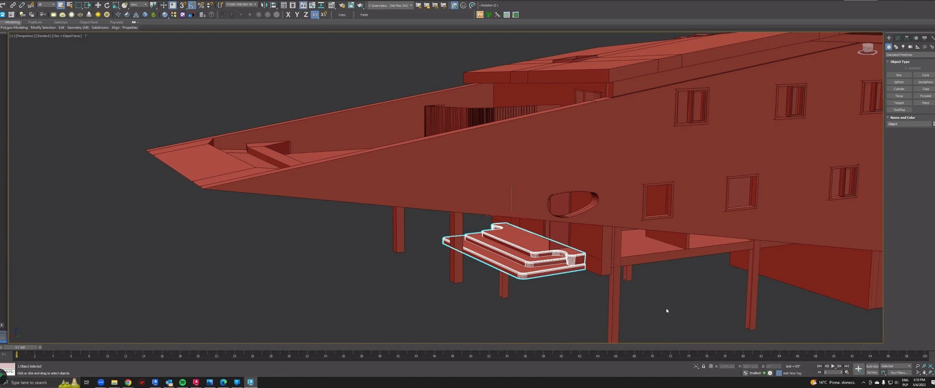Toggle the selection lock padlock icon

pyautogui.click(x=703, y=366)
